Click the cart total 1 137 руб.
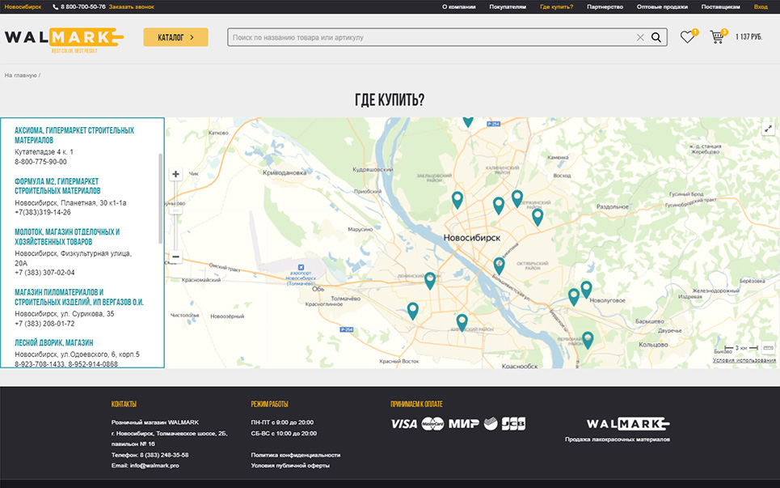 pyautogui.click(x=748, y=37)
